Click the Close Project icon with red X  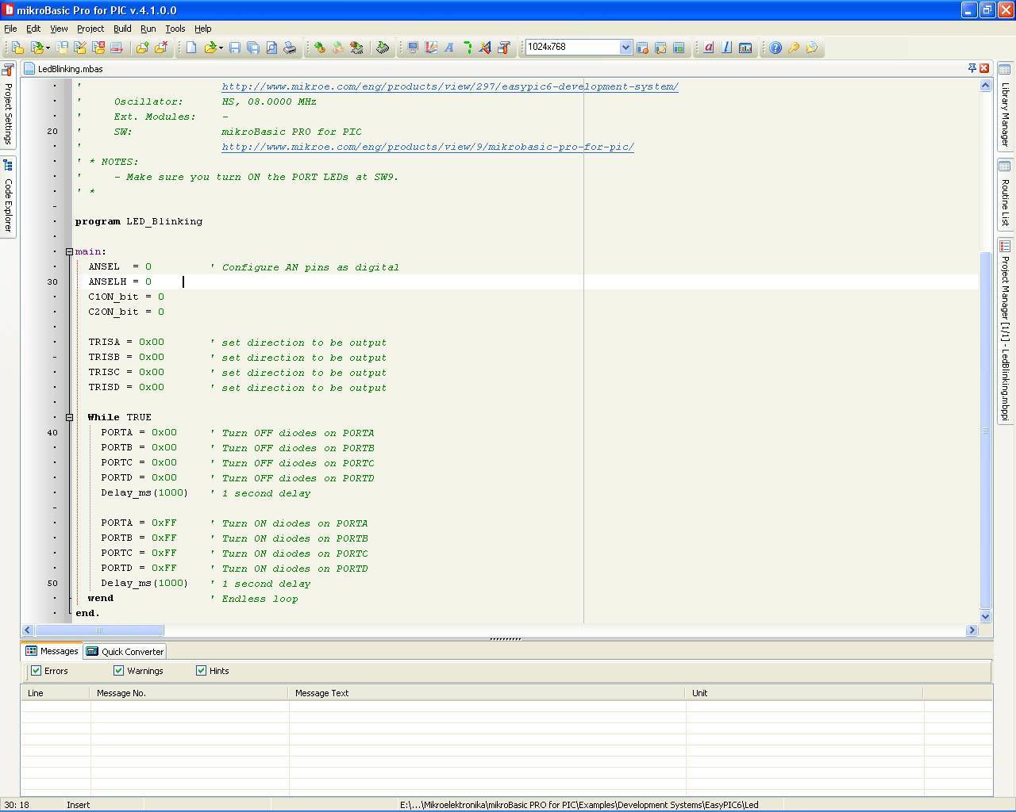(98, 48)
